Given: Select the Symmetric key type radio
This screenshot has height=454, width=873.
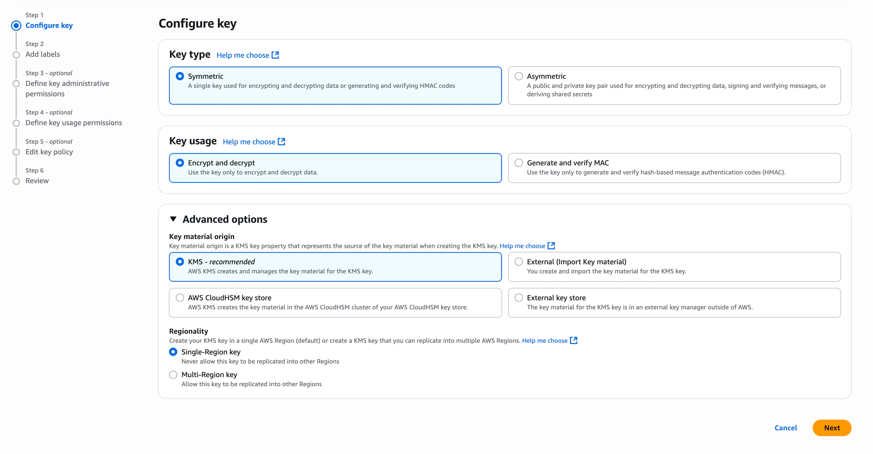Looking at the screenshot, I should click(x=180, y=76).
